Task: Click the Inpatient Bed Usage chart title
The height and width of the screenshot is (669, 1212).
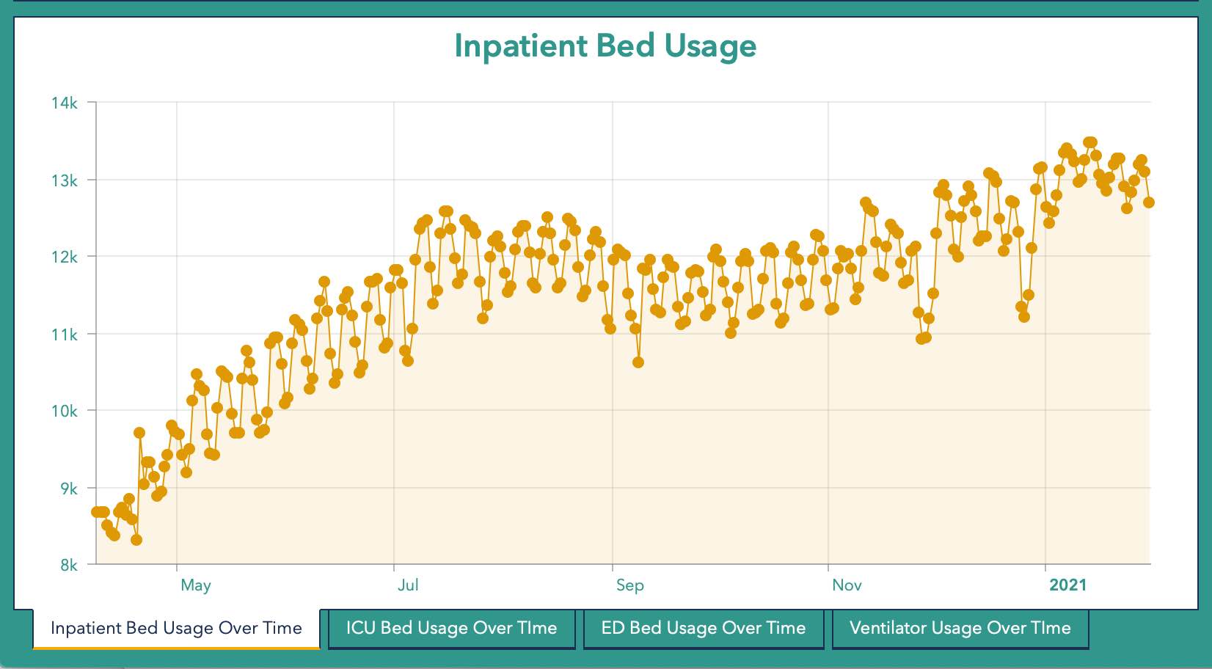Action: (x=605, y=45)
